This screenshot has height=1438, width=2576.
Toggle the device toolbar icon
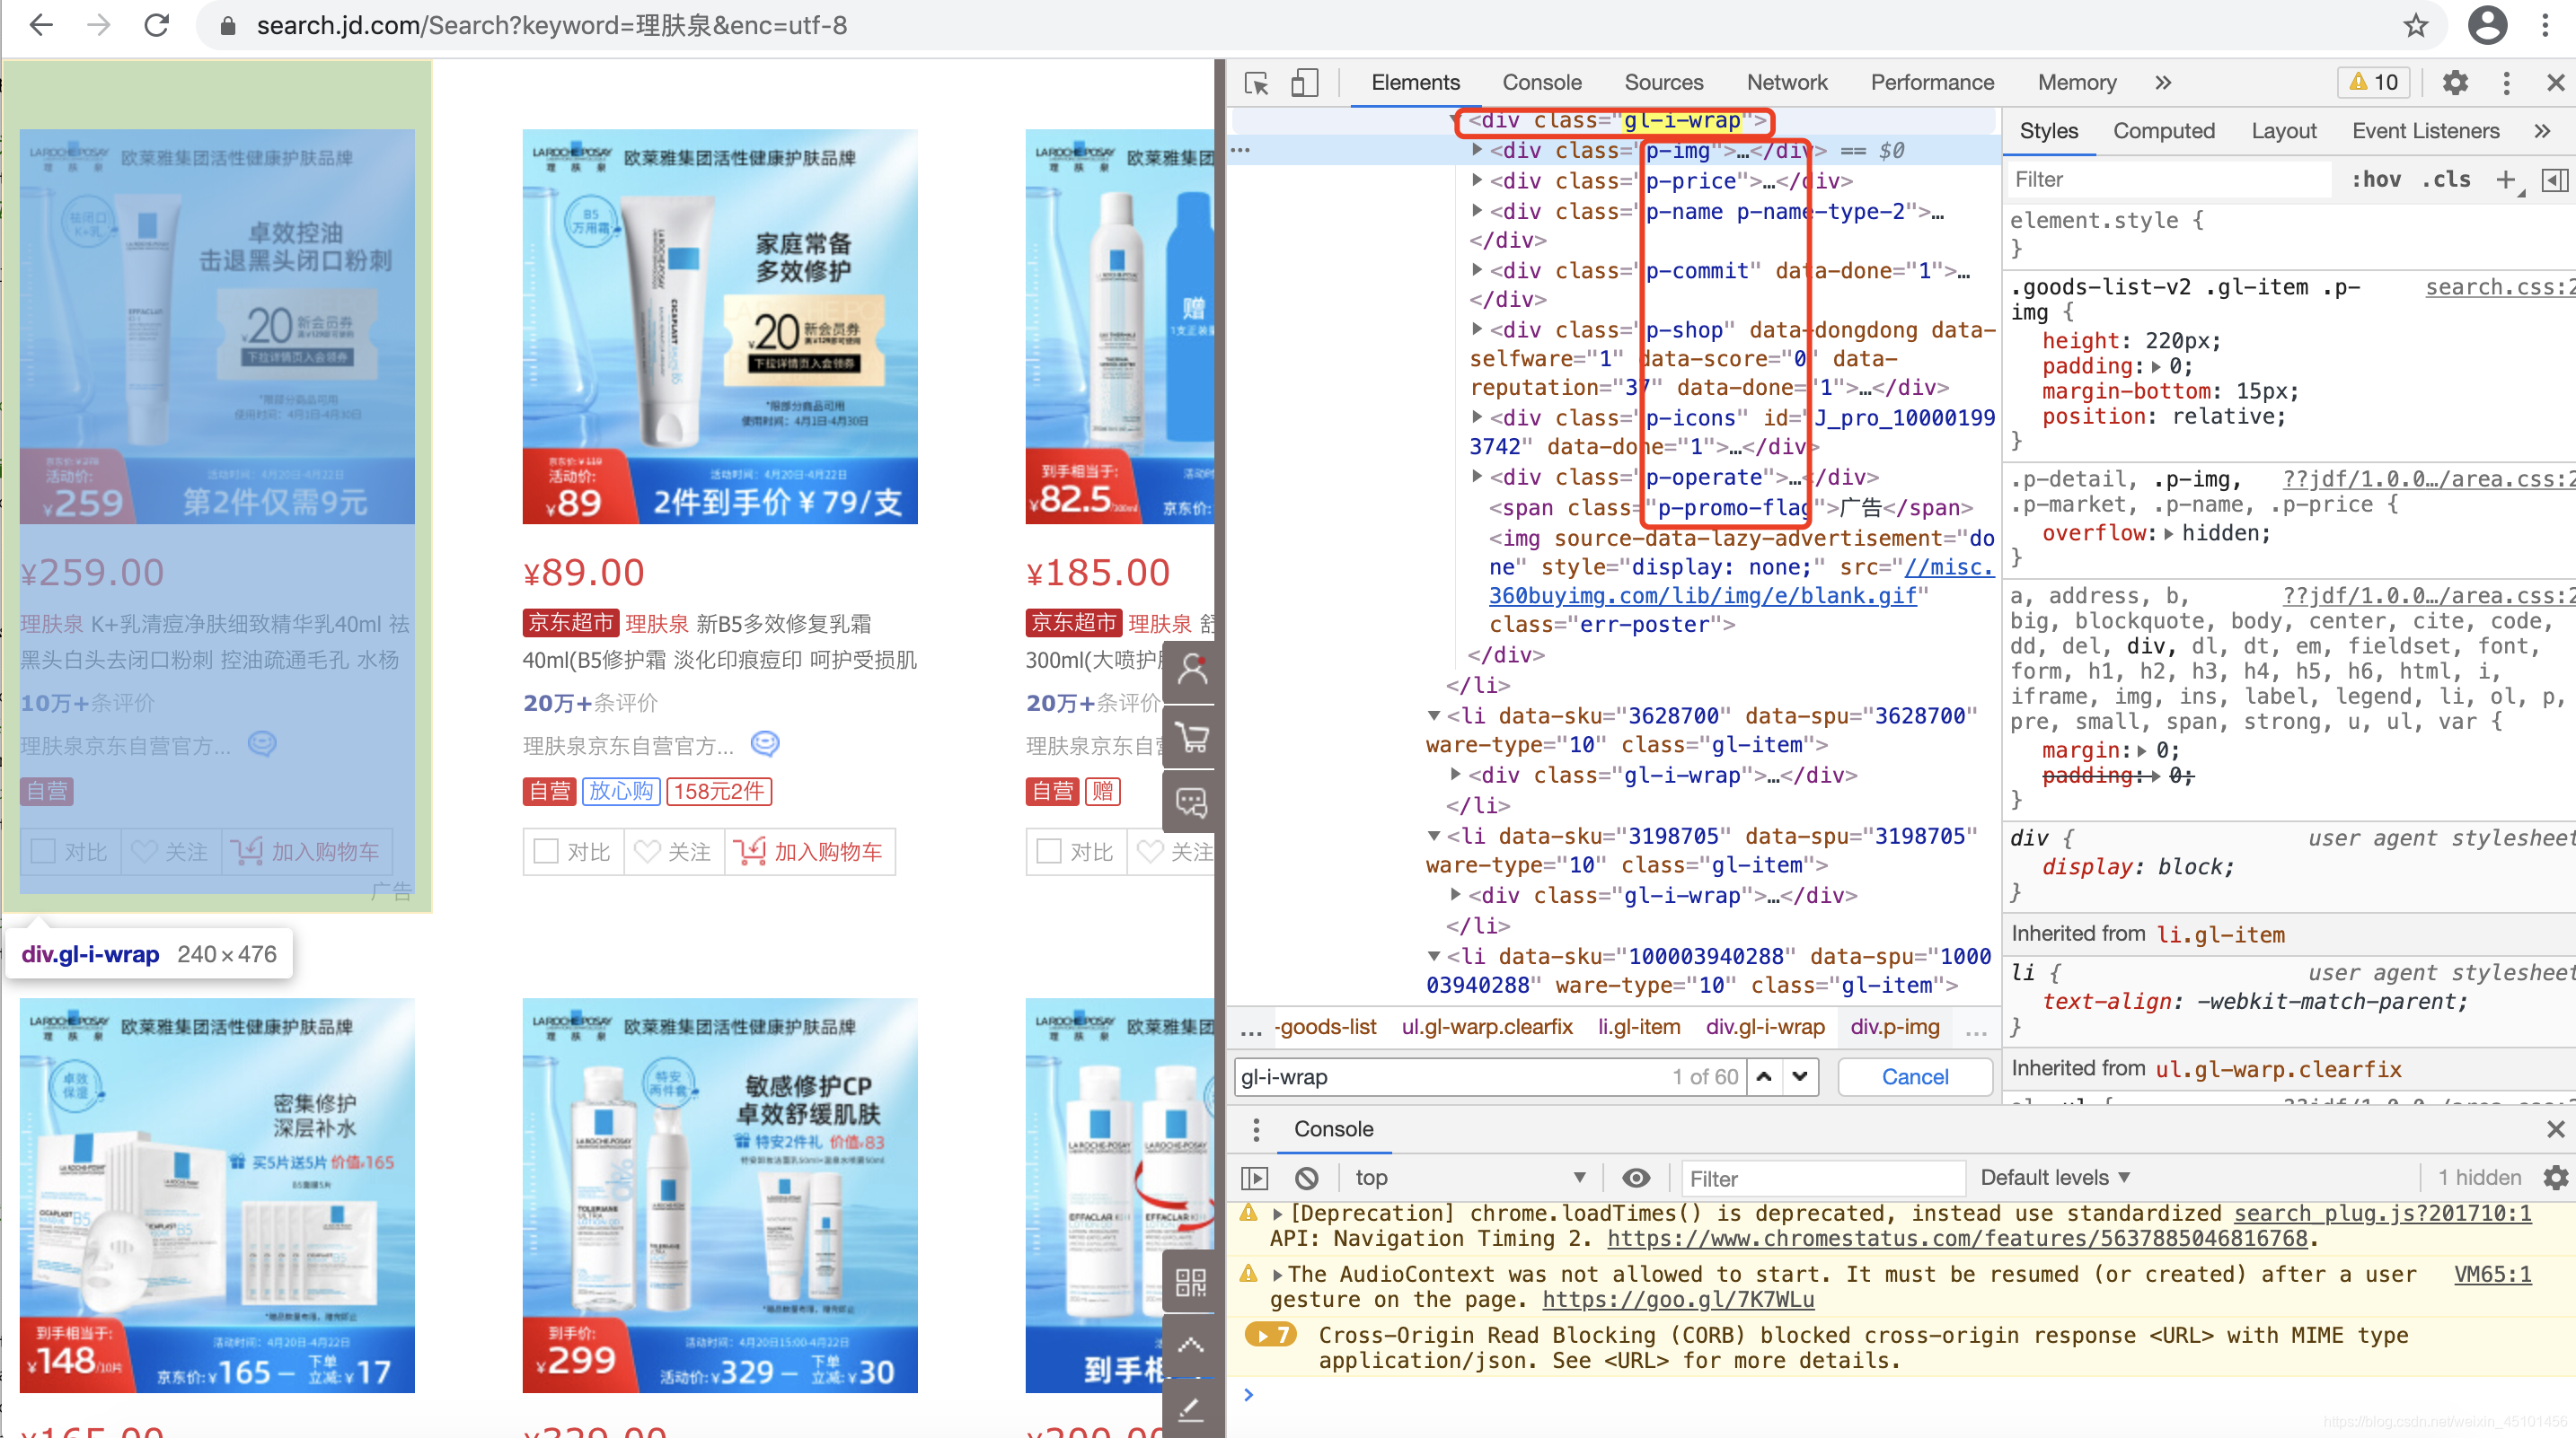click(x=1305, y=83)
